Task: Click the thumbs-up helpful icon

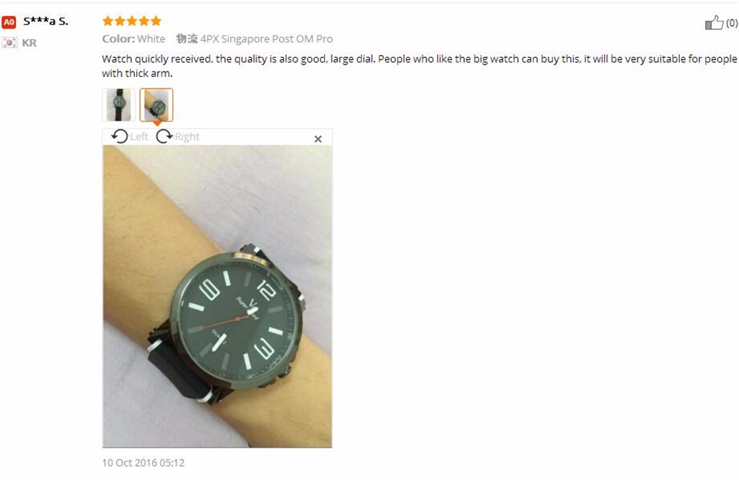Action: [714, 22]
